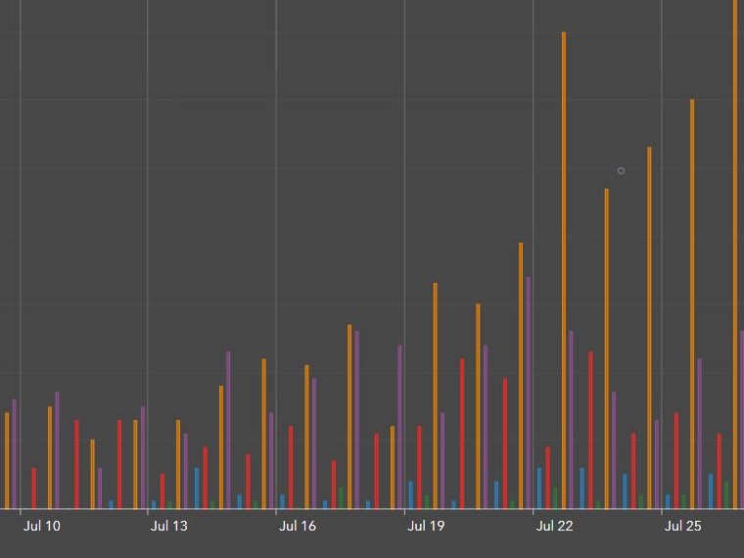744x558 pixels.
Task: Click the purple bar immediately left of Jul 19 gridline
Action: click(x=399, y=427)
